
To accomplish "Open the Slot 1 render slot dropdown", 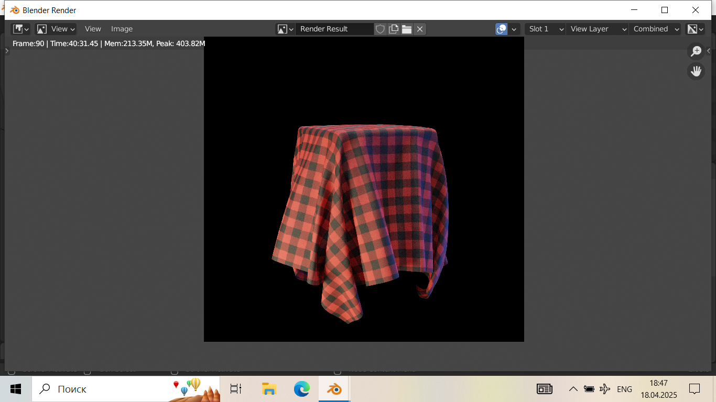I will 545,29.
